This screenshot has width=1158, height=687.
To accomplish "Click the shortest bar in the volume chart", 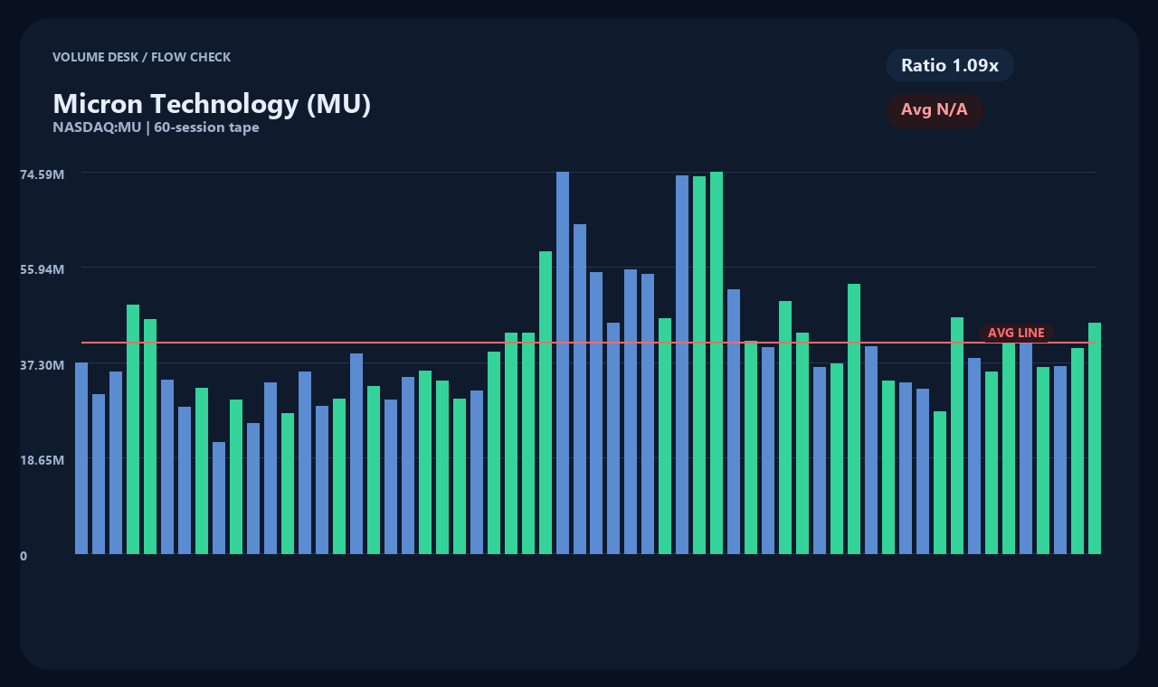I will (219, 498).
